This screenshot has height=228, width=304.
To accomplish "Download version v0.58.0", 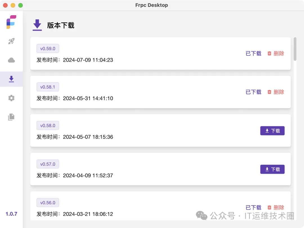I will (x=272, y=131).
